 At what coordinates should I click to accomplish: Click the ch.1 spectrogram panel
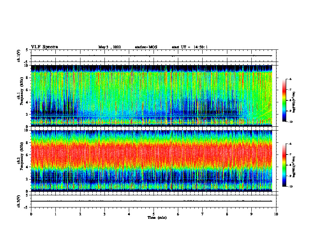click(x=152, y=96)
